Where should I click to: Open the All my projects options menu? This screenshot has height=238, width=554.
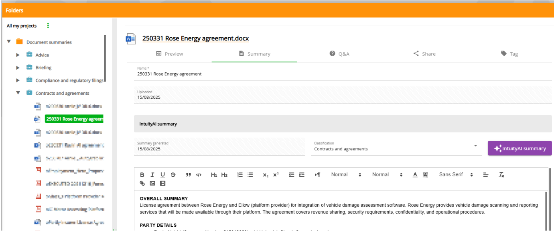[48, 26]
